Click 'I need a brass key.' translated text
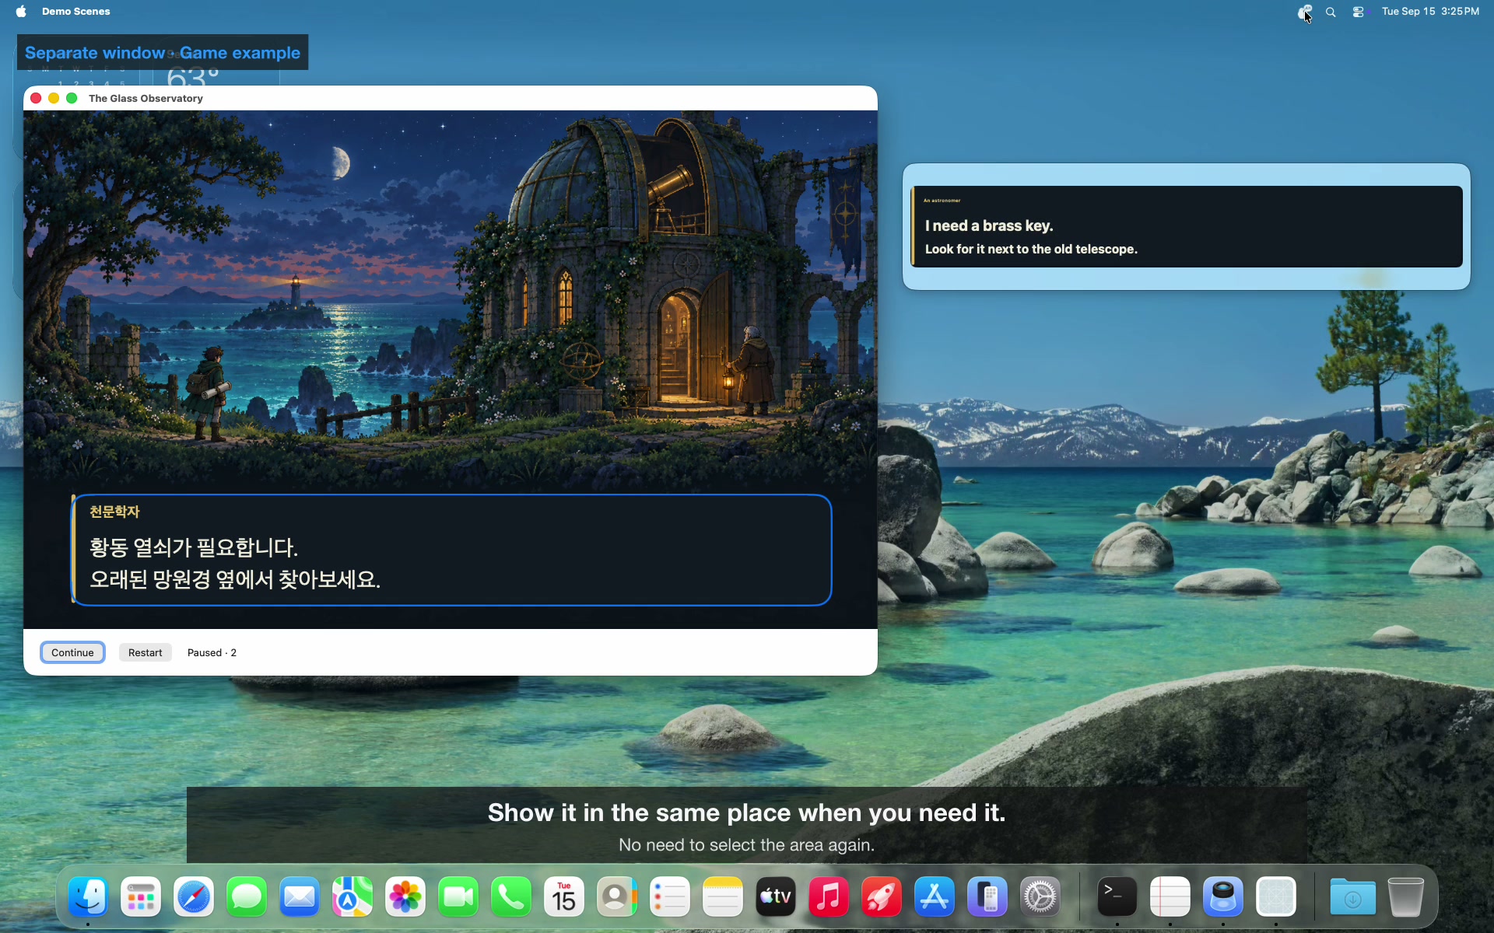 [989, 225]
